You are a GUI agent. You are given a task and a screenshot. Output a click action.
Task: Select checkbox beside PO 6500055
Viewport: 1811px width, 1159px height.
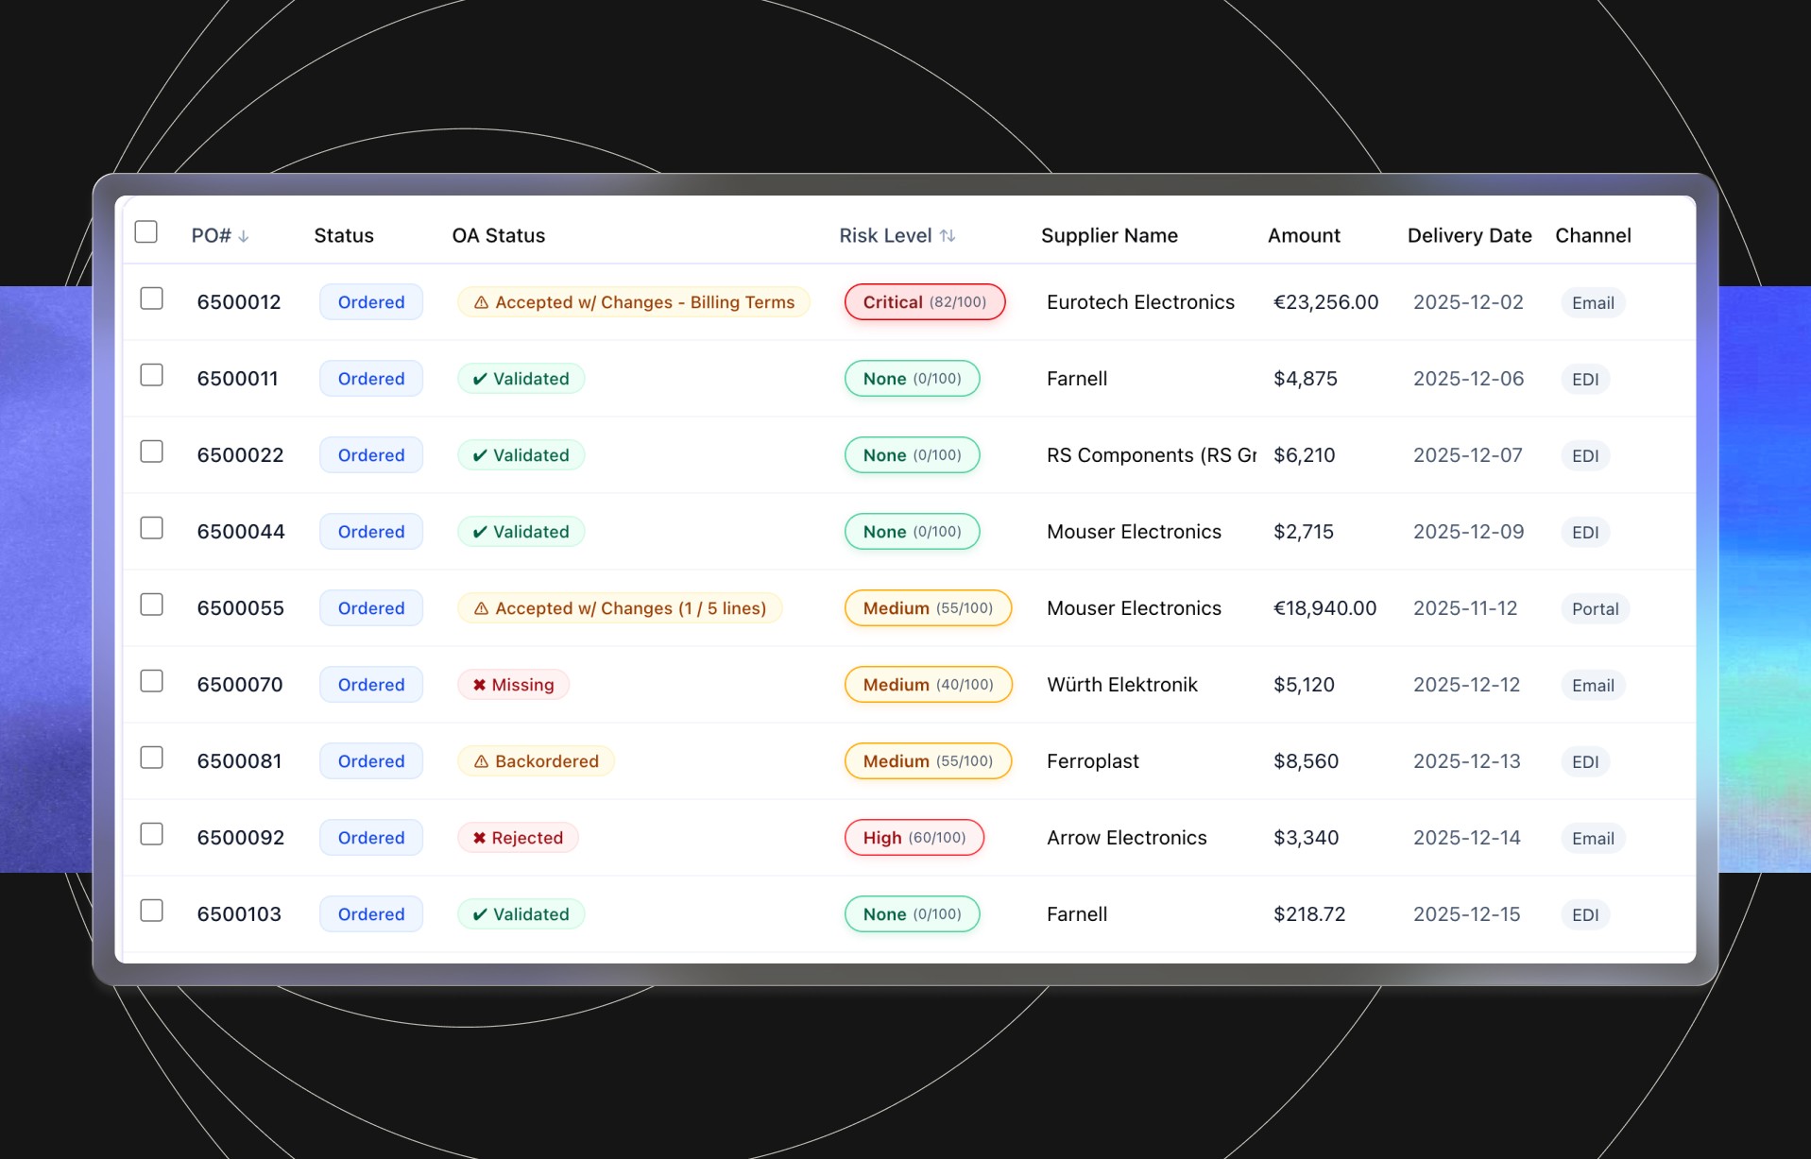click(x=152, y=605)
